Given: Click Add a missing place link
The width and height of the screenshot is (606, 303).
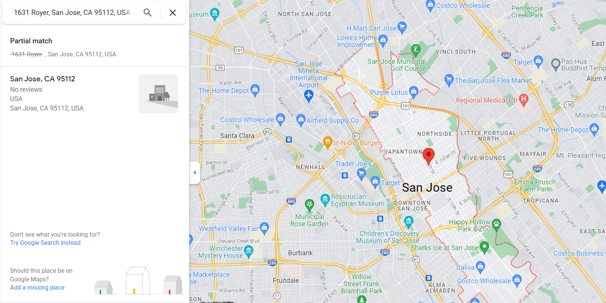Looking at the screenshot, I should (37, 288).
